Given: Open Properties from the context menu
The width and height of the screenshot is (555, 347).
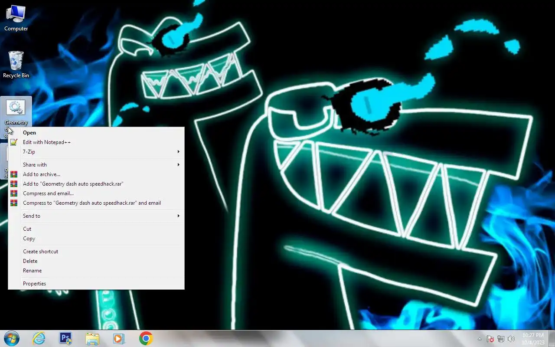Looking at the screenshot, I should click(96, 284).
